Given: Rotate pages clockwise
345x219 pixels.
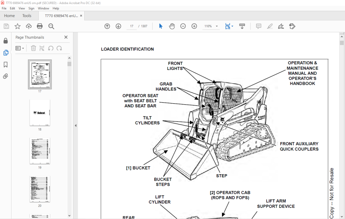Looking at the screenshot, I should (59, 48).
